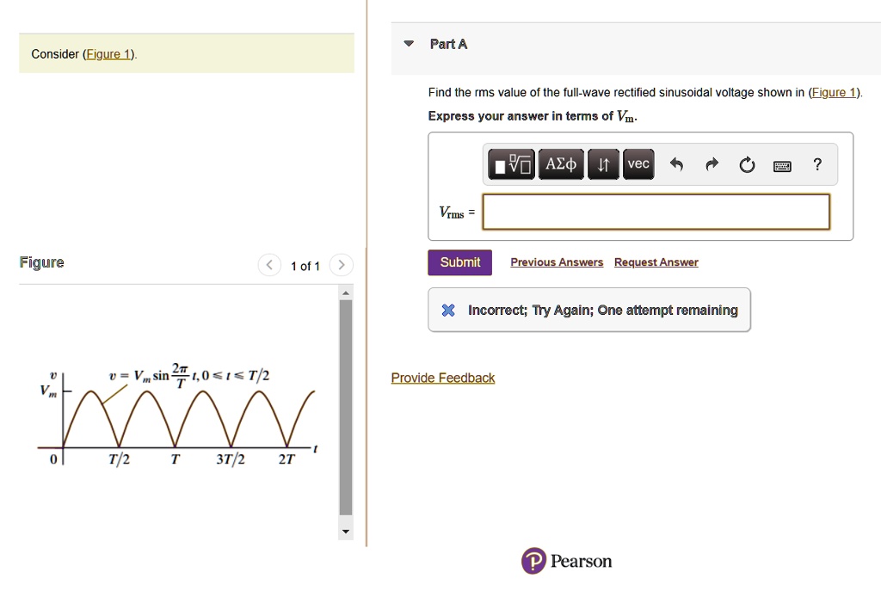View Previous Answers

[x=557, y=262]
